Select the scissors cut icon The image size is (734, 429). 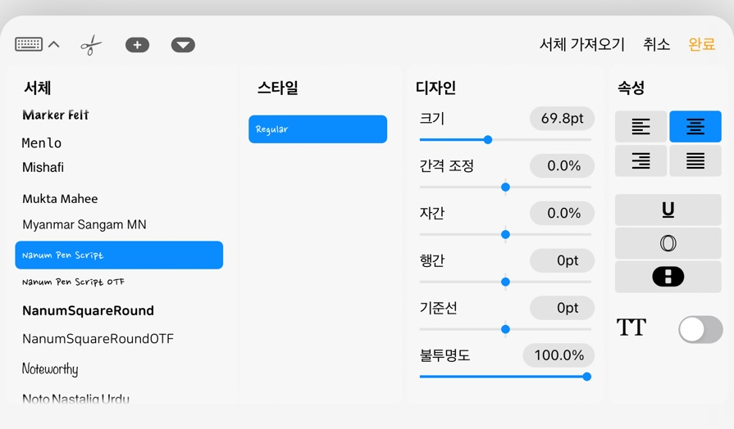(x=91, y=45)
